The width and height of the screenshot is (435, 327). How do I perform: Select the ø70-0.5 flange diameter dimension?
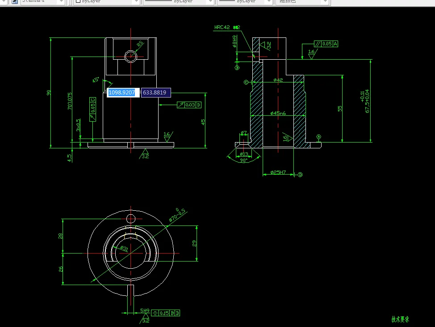[177, 215]
